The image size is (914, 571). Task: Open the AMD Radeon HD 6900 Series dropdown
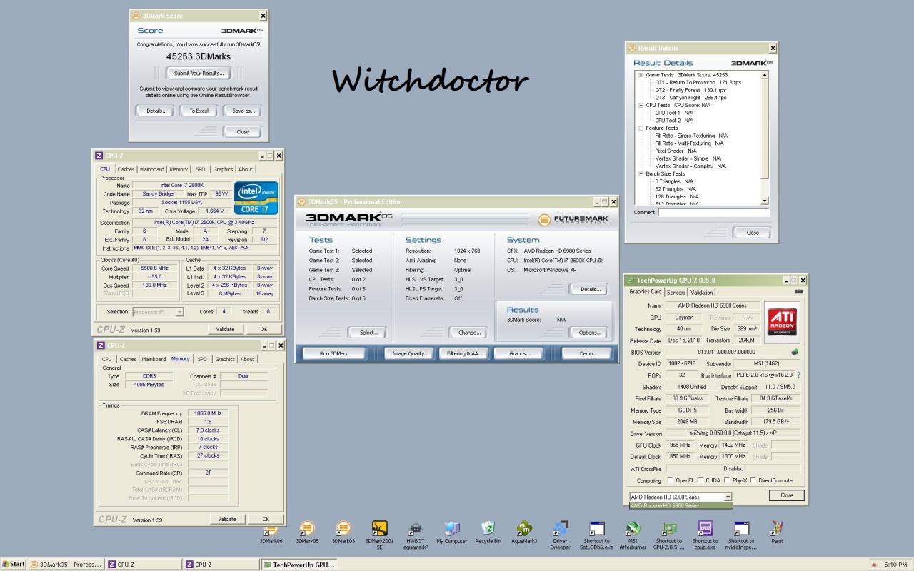(x=728, y=497)
